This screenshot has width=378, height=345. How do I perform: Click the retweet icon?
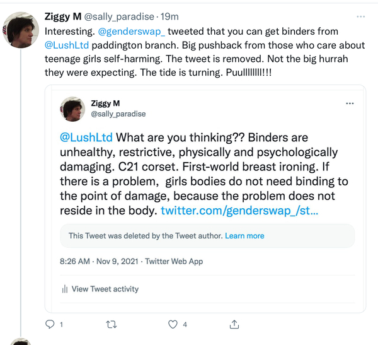click(x=112, y=324)
